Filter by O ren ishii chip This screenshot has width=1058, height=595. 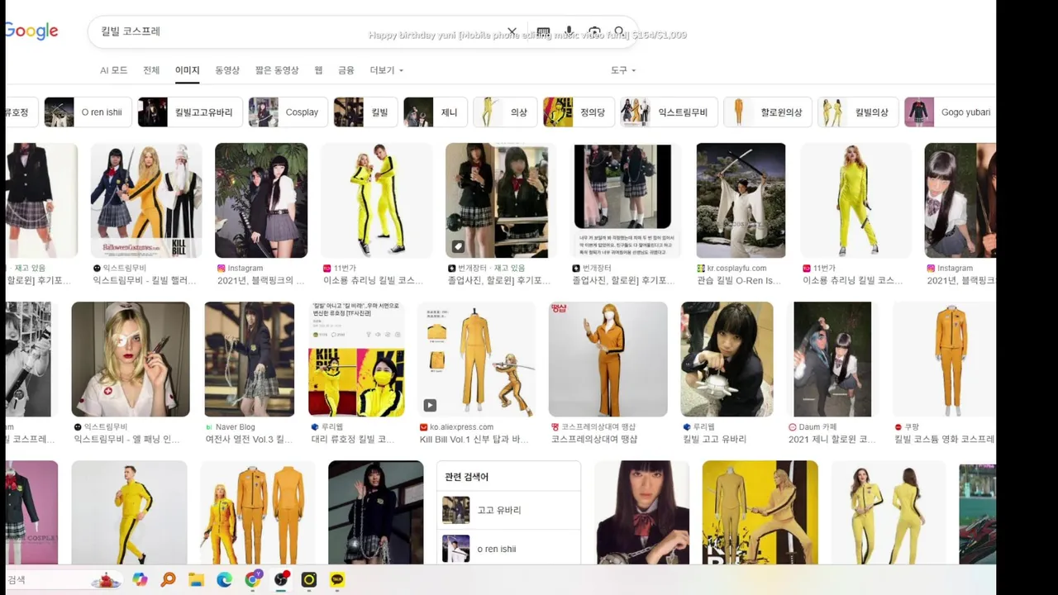tap(88, 112)
